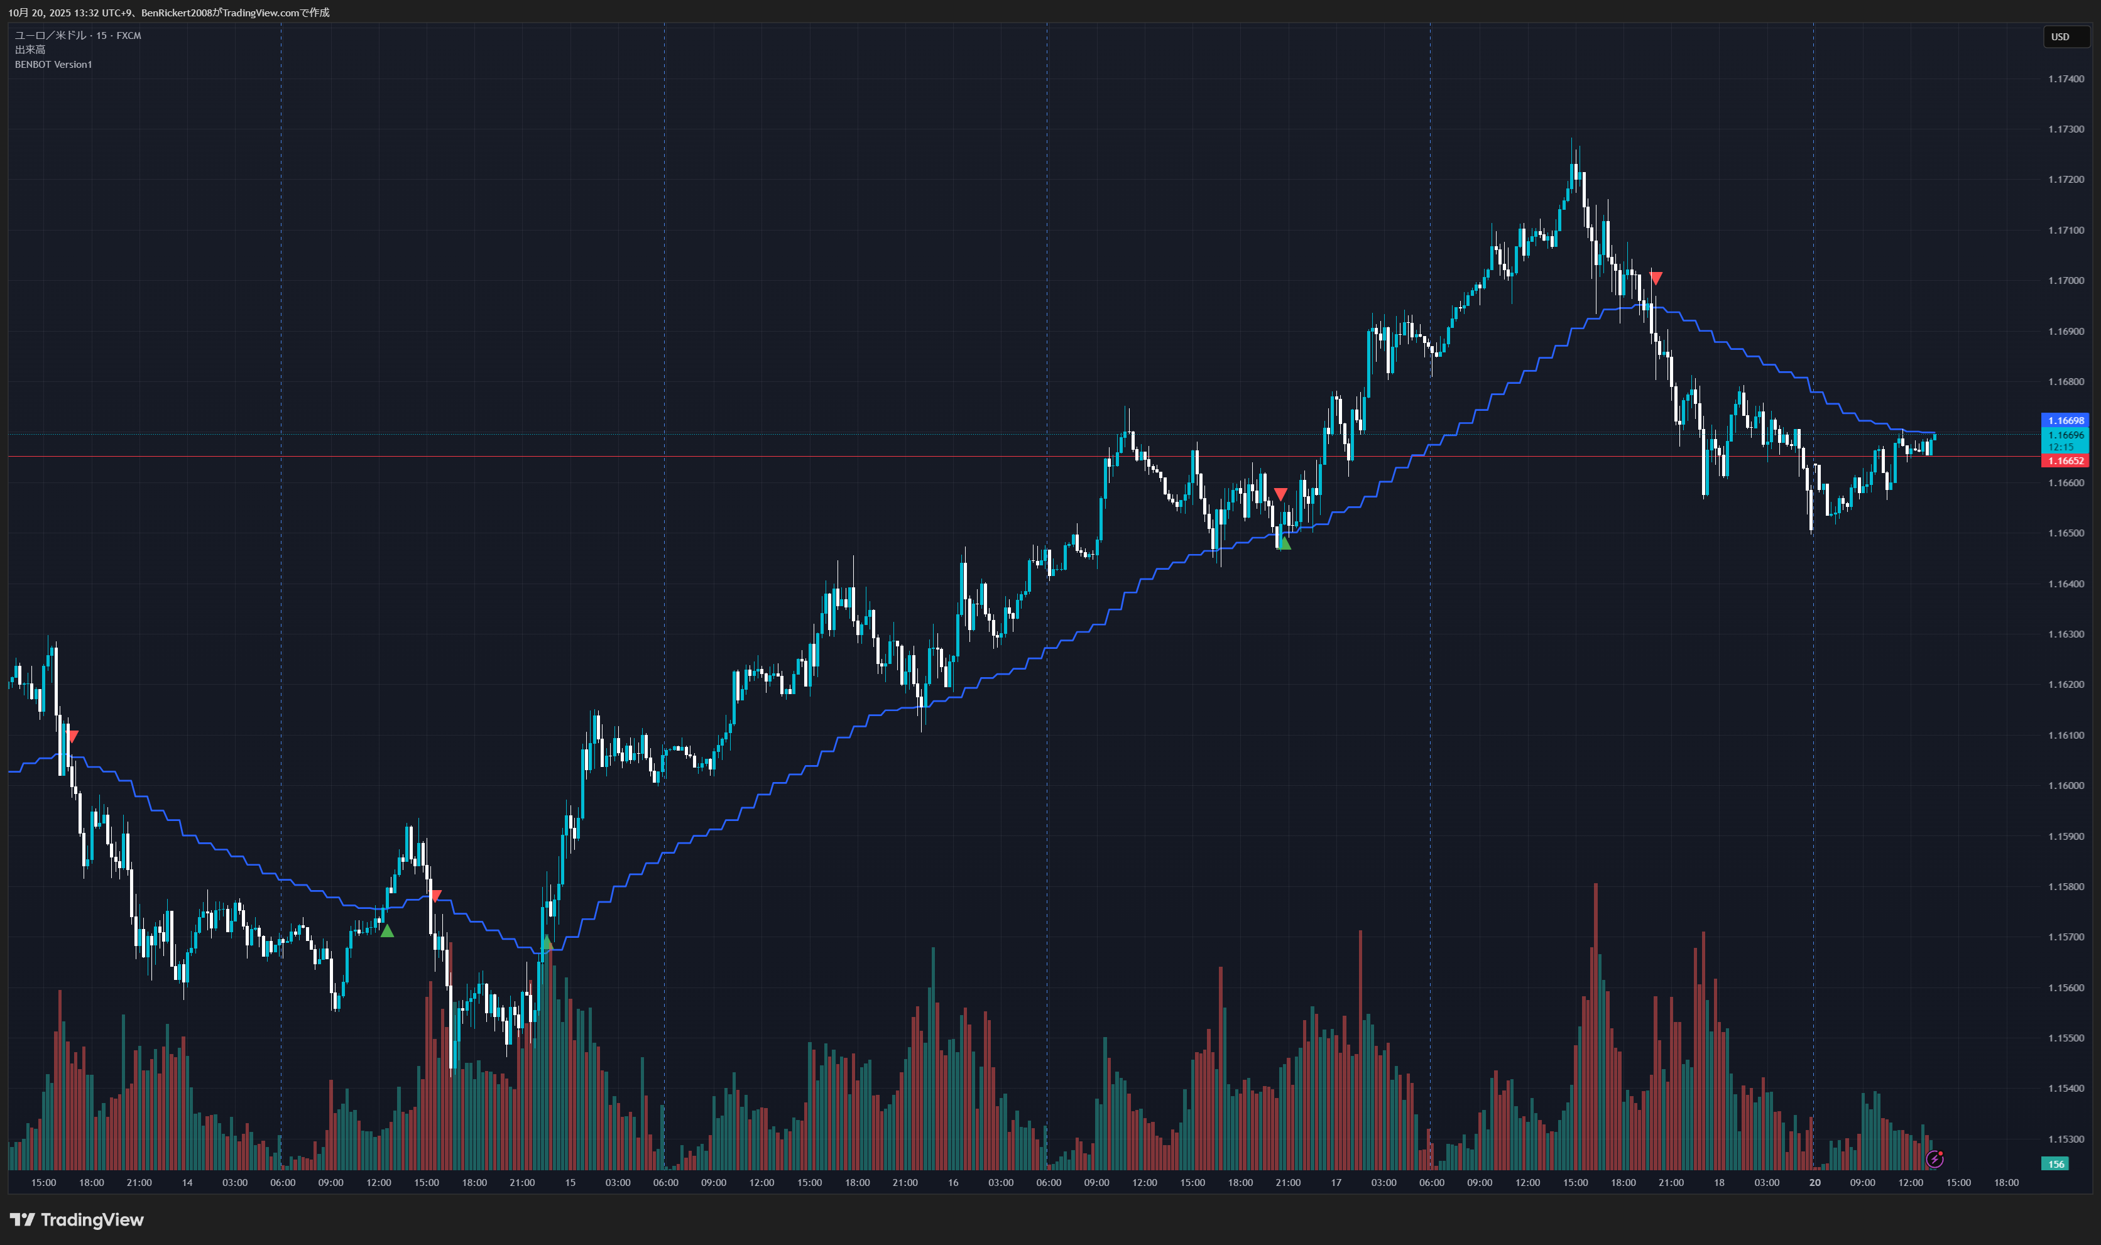Click the snapshot date header text
The width and height of the screenshot is (2101, 1245).
pos(168,13)
